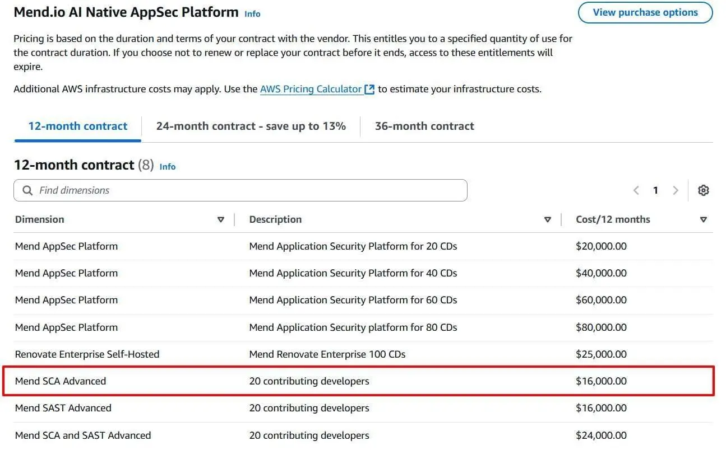The width and height of the screenshot is (726, 450).
Task: Click the search magnifier icon
Action: [x=27, y=190]
